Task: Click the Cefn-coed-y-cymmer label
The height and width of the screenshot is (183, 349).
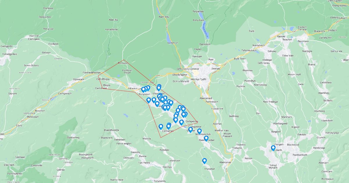Action: click(188, 69)
